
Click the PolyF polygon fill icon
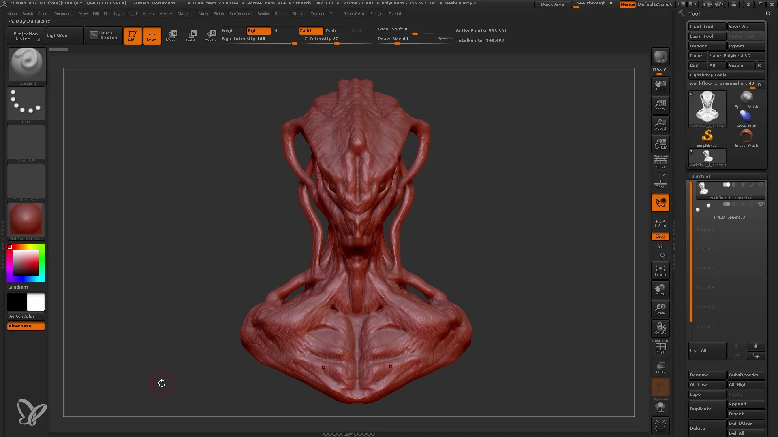tap(660, 348)
